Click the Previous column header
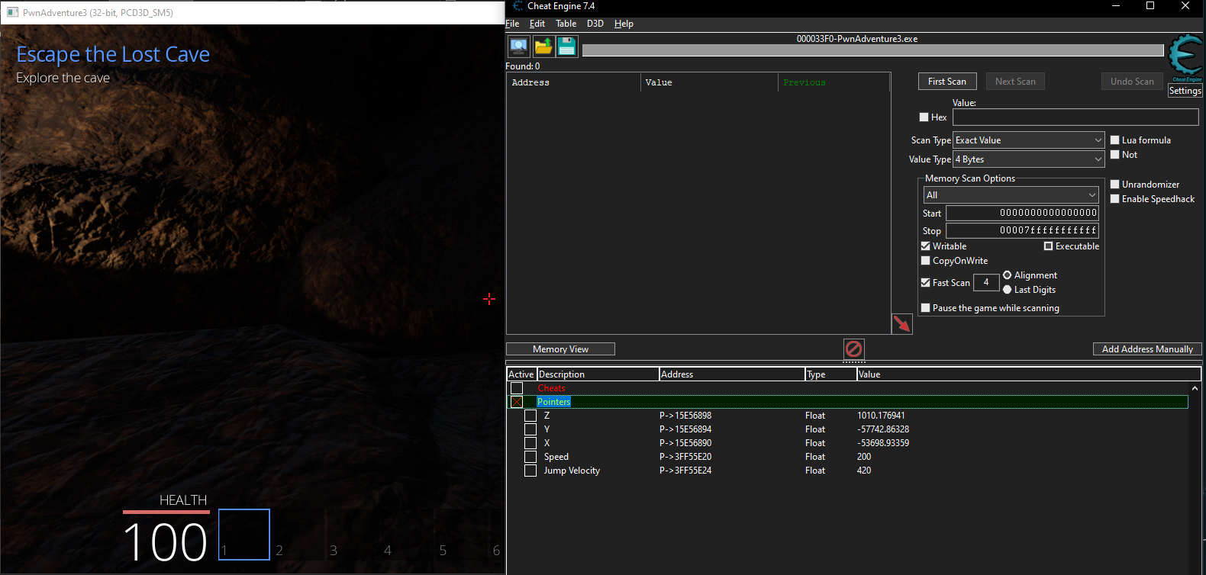 coord(834,82)
